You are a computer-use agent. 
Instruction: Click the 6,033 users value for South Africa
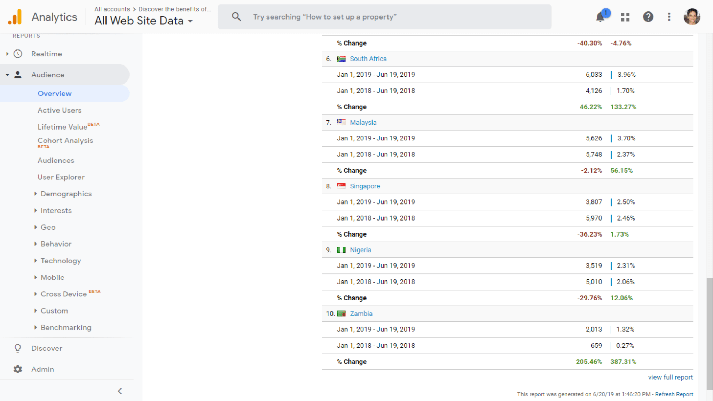594,75
